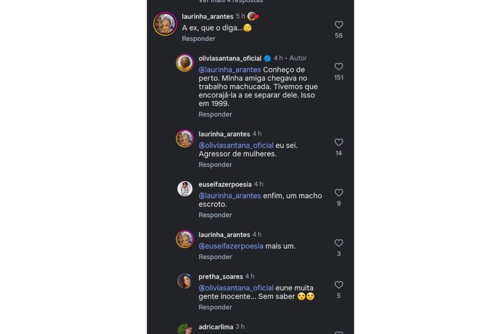Like the "mais um." reply
This screenshot has height=334, width=501.
(339, 244)
